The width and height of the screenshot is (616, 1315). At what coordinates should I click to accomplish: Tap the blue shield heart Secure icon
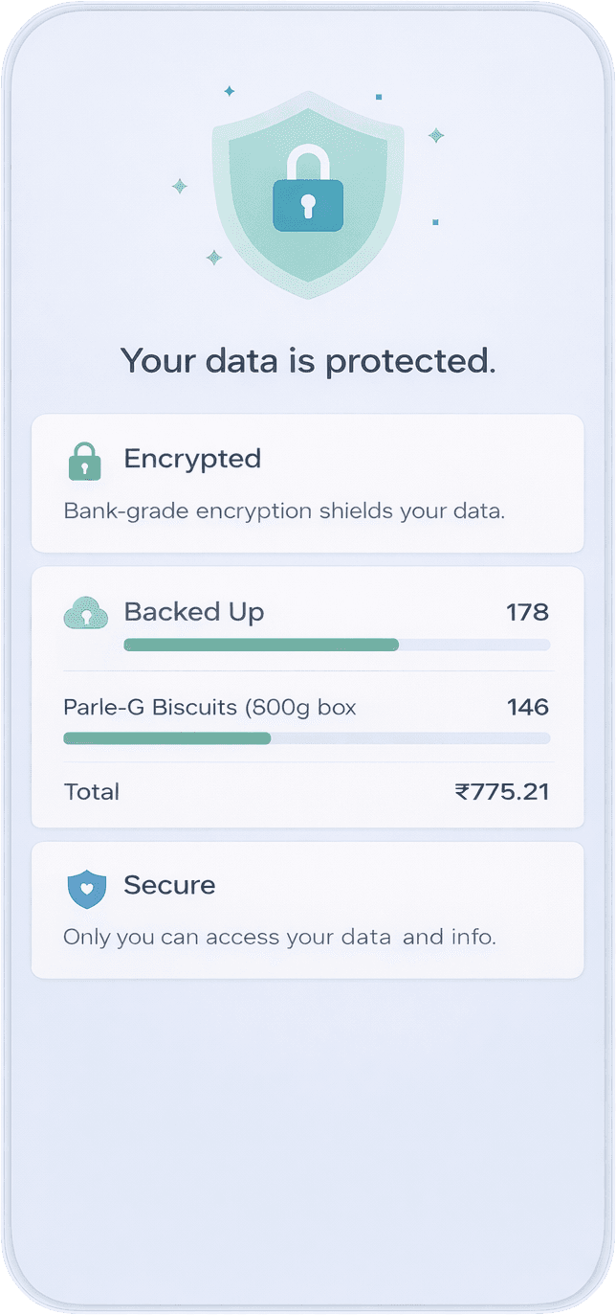tap(85, 888)
